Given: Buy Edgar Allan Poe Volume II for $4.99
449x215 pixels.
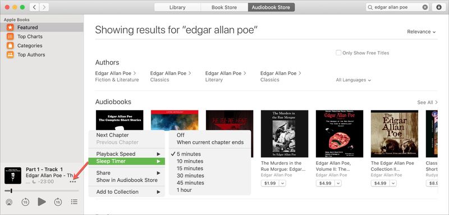Looking at the screenshot, I should pyautogui.click(x=325, y=183).
